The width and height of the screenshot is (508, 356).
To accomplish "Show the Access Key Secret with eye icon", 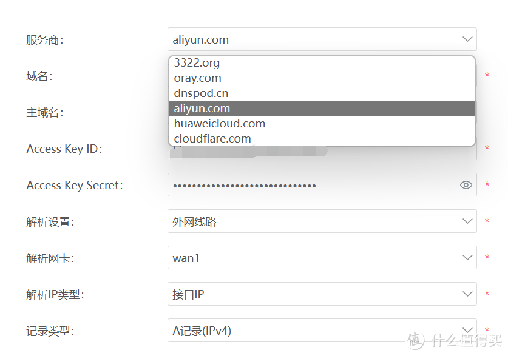I will click(x=466, y=185).
